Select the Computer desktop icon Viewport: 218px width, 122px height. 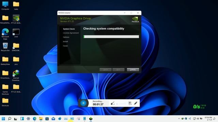click(5, 6)
